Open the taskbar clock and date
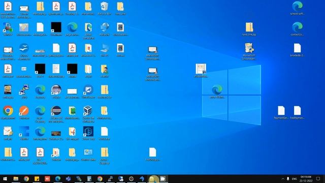 [306, 178]
